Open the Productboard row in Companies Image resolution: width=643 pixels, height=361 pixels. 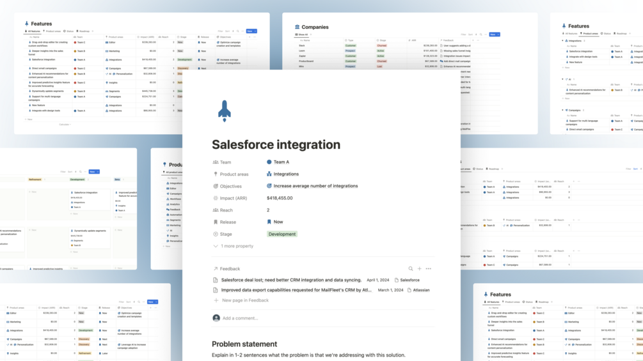[306, 61]
